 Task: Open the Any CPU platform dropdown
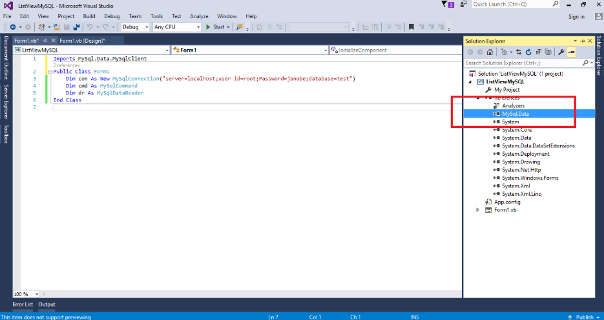coord(177,27)
